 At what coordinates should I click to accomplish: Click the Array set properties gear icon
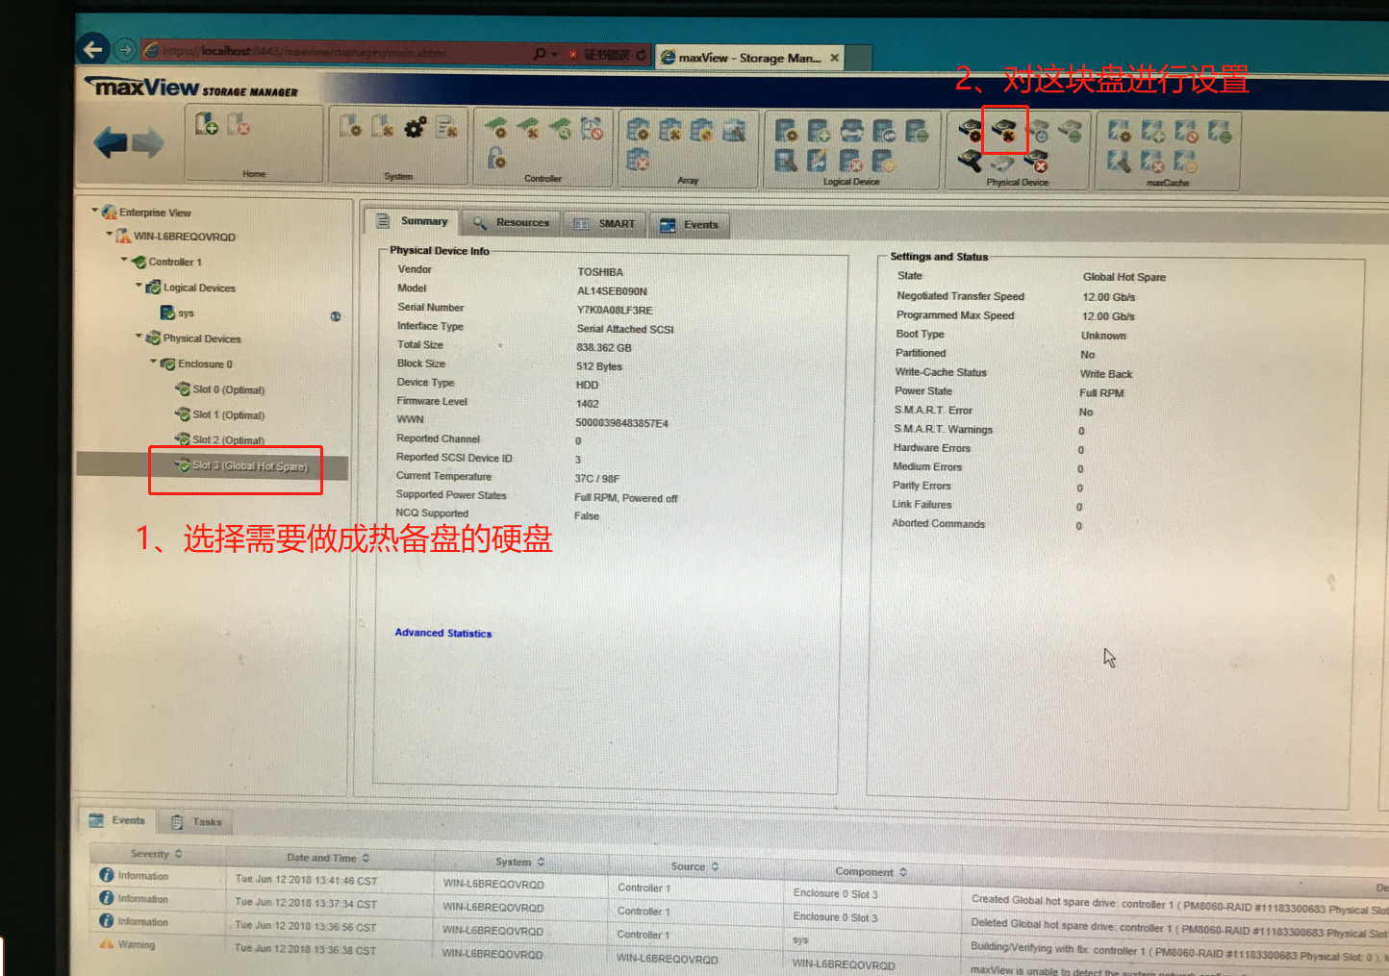[x=638, y=130]
